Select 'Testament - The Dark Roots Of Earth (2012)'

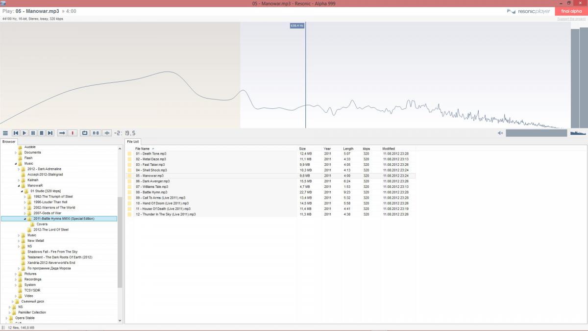60,257
